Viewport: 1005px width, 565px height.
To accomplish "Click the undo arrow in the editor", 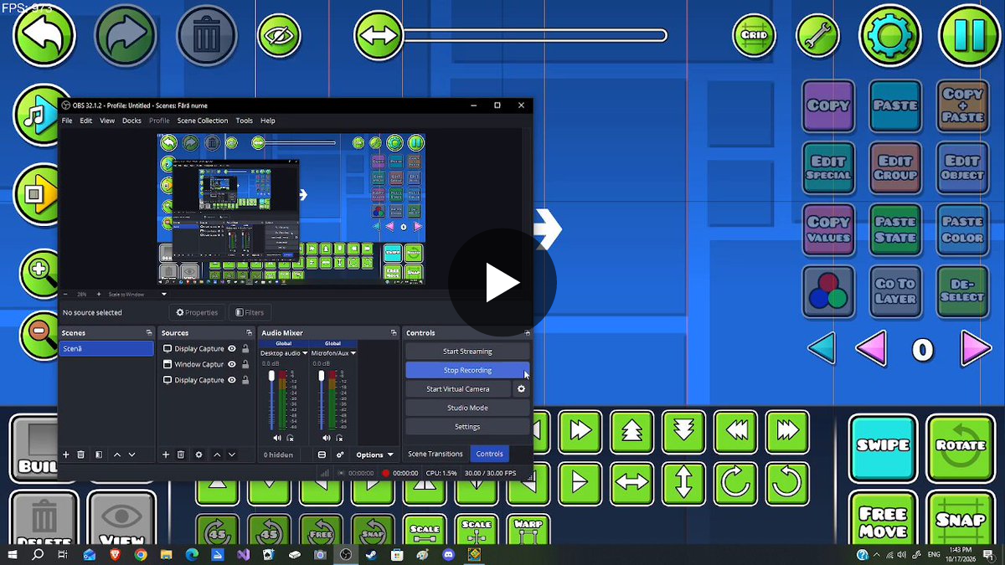I will pos(44,35).
